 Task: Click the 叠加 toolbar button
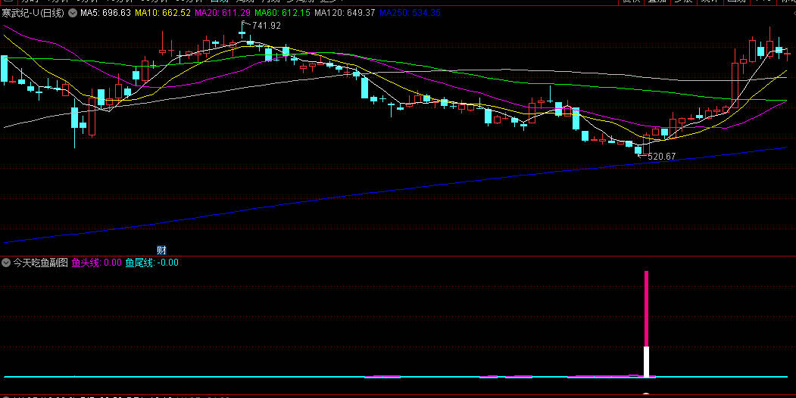point(658,2)
